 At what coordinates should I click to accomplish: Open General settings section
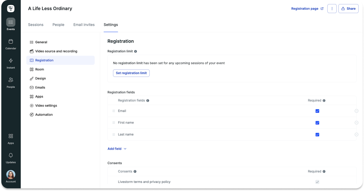point(60,42)
